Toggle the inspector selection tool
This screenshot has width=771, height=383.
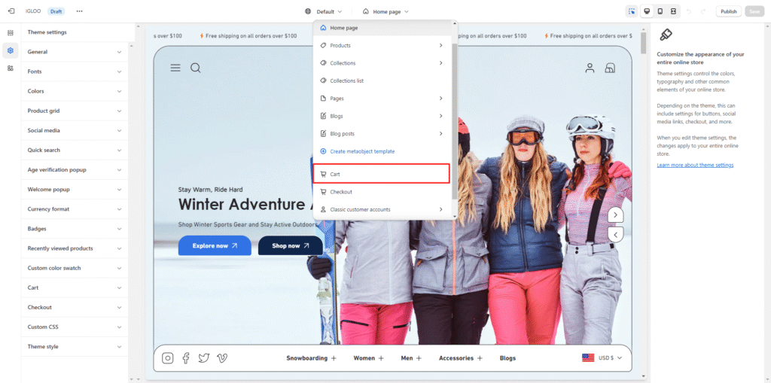coord(631,11)
